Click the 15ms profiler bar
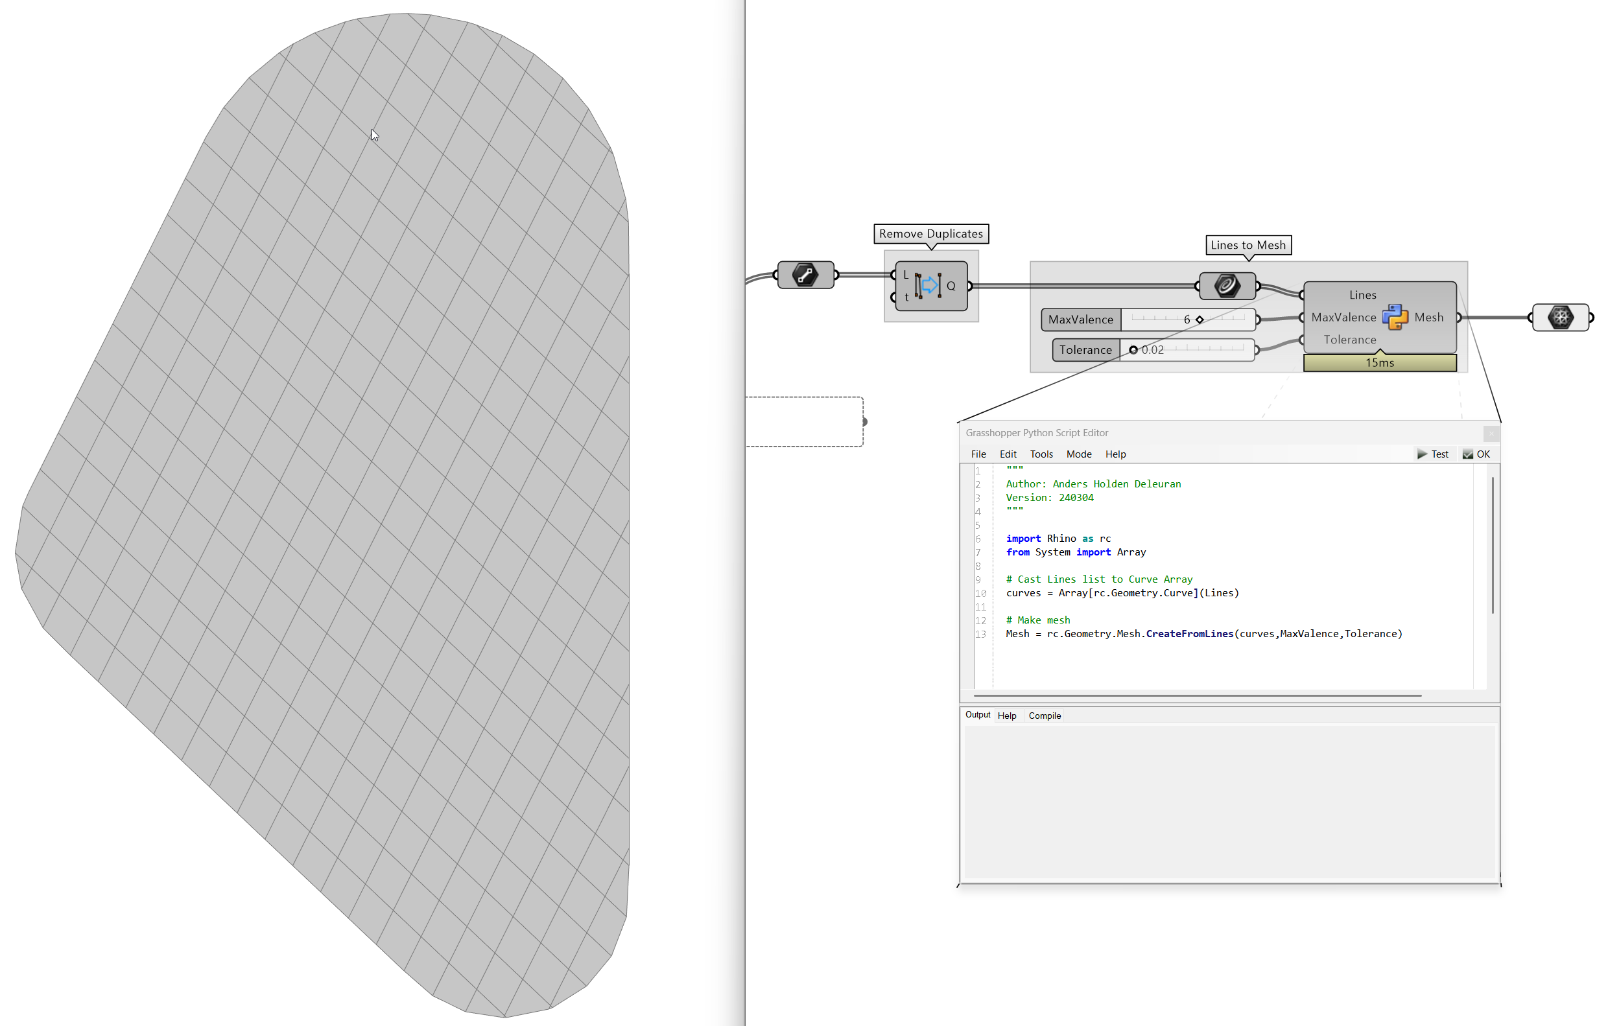The image size is (1608, 1026). (x=1380, y=363)
